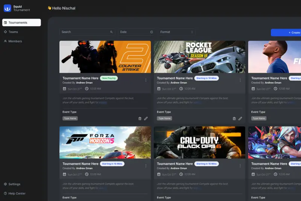Click the Squid Tournament logo icon
Screen dimensions: 301x201
click(8, 8)
